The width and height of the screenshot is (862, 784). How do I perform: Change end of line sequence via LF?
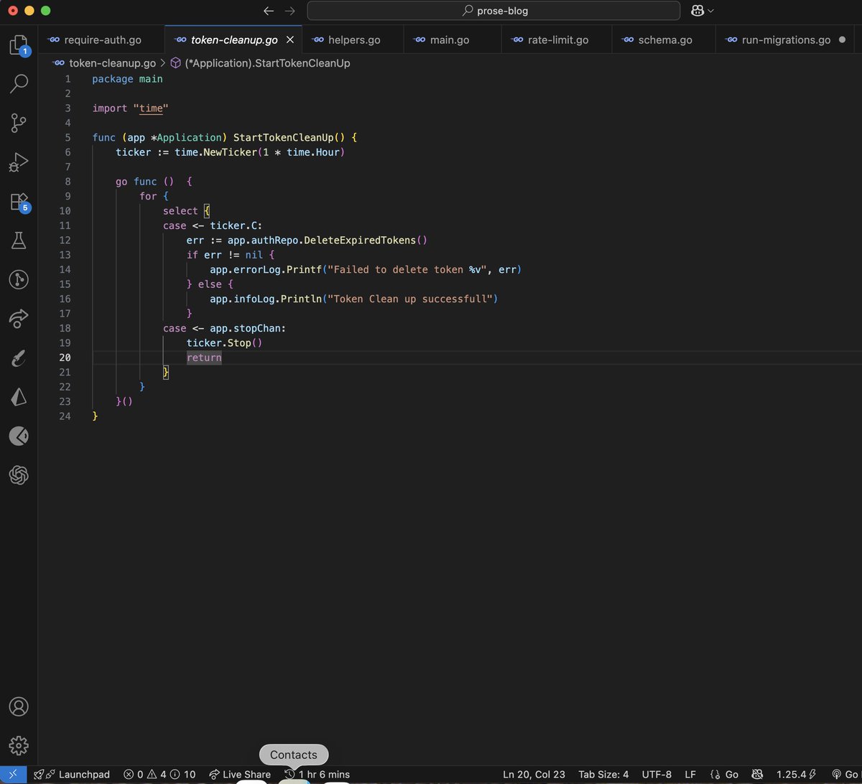click(690, 775)
